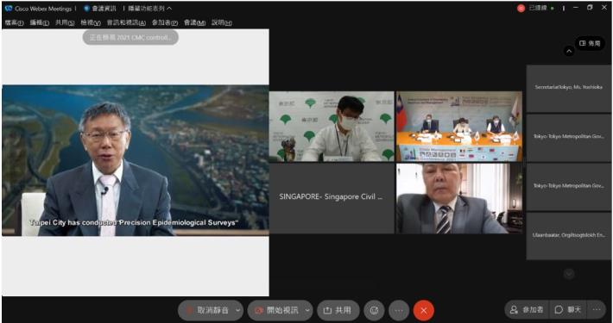This screenshot has height=323, width=613.
Task: Click the red leave meeting X button
Action: 423,311
